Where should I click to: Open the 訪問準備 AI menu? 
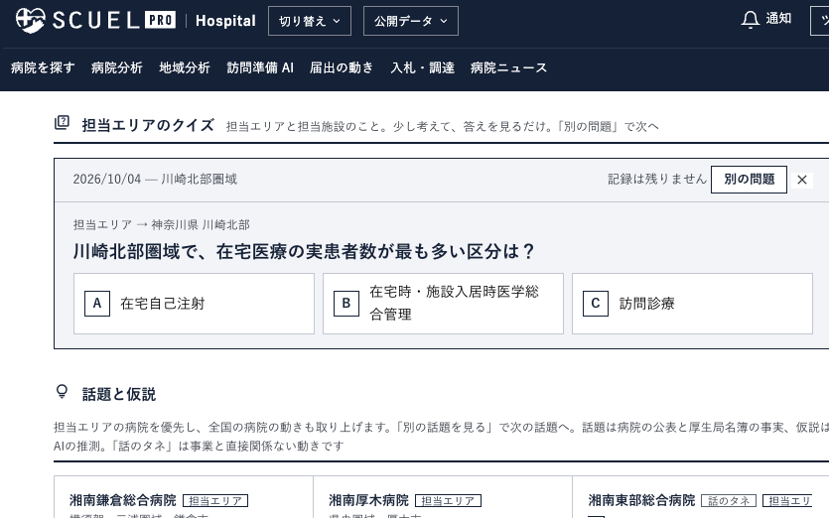(x=260, y=67)
